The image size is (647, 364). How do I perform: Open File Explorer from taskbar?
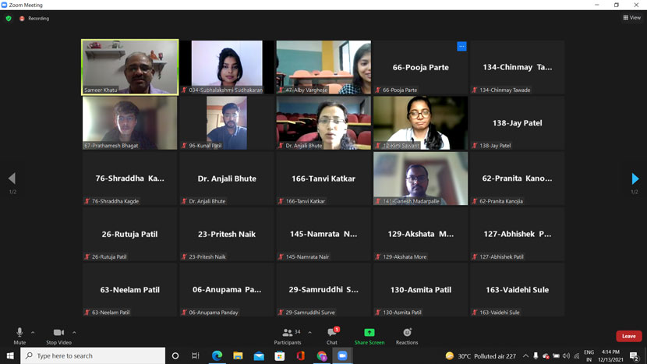tap(238, 355)
